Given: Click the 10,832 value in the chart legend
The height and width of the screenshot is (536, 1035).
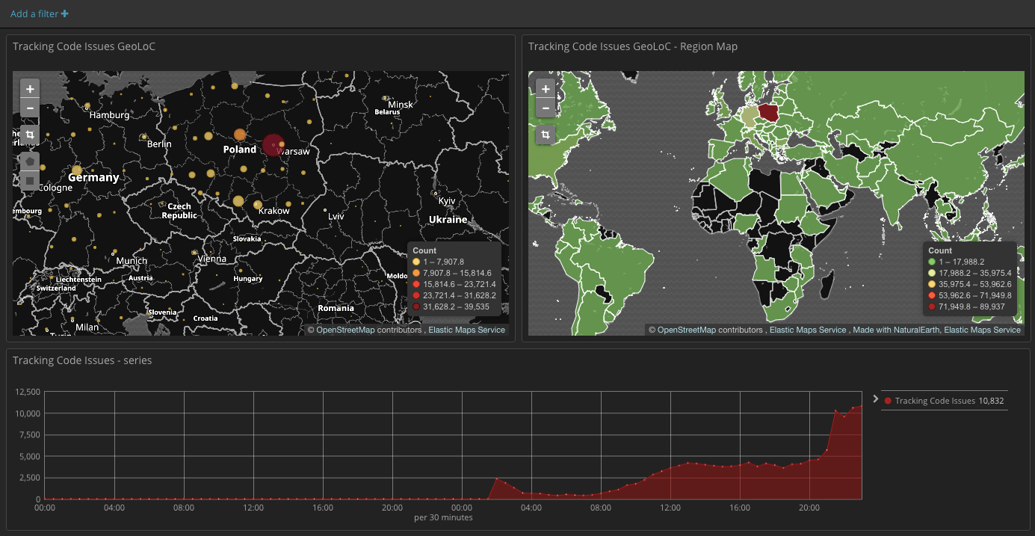Looking at the screenshot, I should [991, 401].
